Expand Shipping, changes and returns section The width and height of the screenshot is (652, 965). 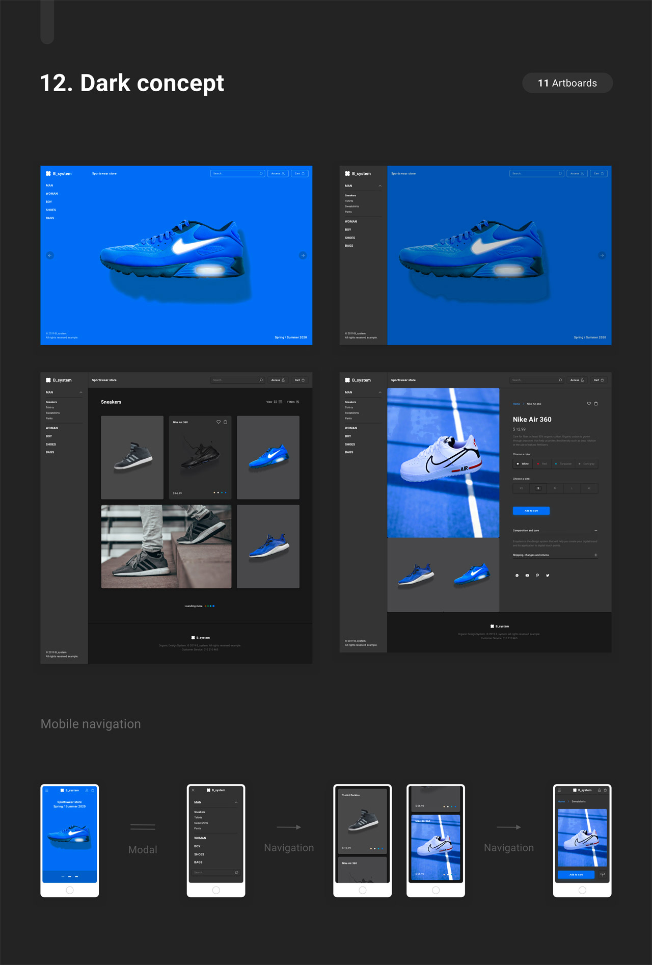(595, 555)
